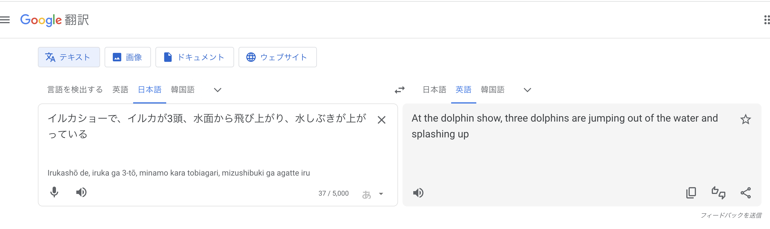Viewport: 770px width, 229px height.
Task: Open the hamburger main menu
Action: (5, 20)
